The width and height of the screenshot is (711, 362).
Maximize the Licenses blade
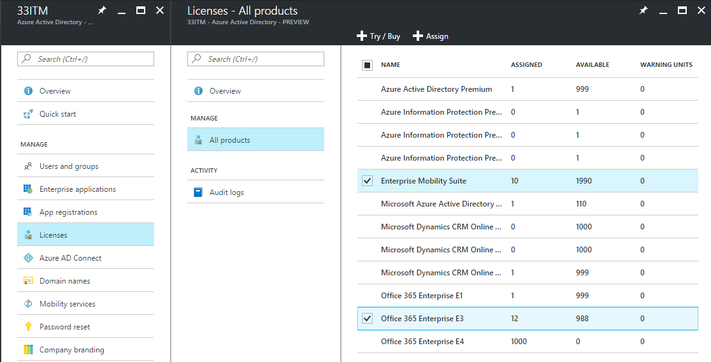tap(682, 10)
